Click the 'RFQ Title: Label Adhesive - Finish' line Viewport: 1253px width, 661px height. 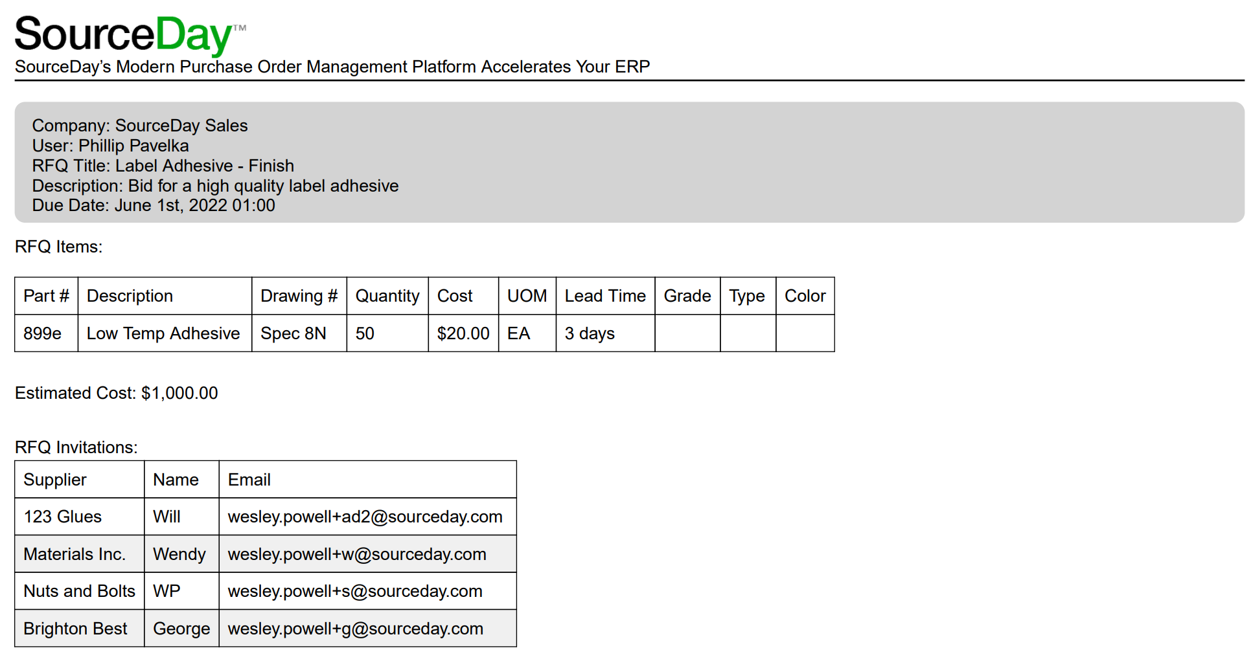pyautogui.click(x=163, y=166)
